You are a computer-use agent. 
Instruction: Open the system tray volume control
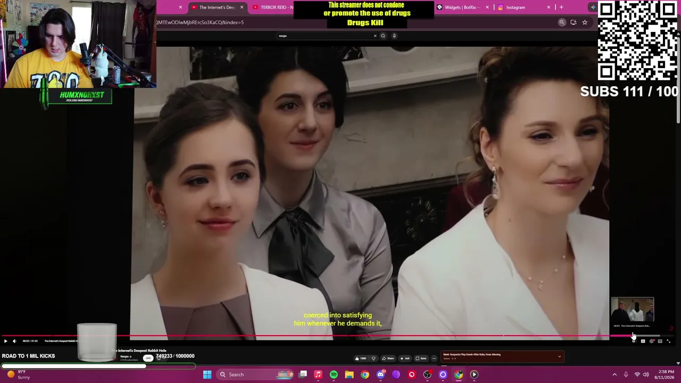point(646,374)
